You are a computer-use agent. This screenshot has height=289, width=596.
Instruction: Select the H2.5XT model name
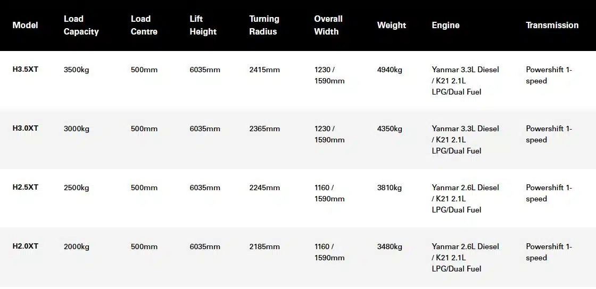click(25, 188)
